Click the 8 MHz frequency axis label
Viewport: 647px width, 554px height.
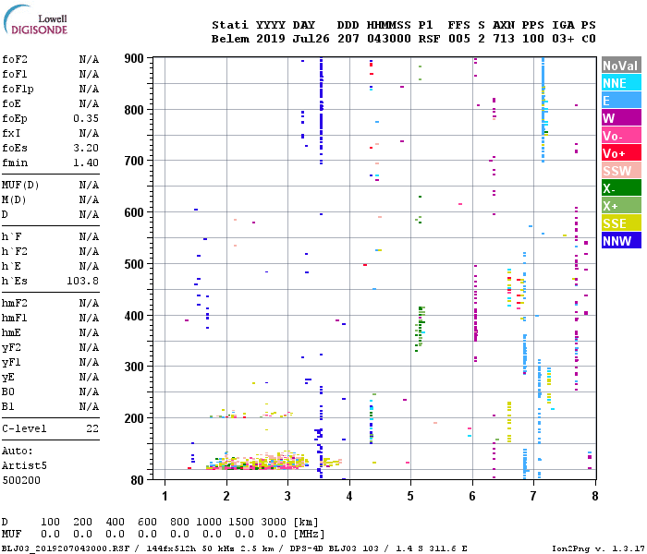pos(595,496)
